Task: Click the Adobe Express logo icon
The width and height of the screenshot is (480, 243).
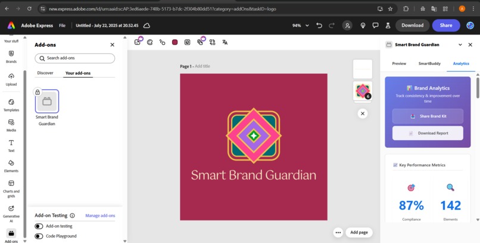Action: [x=11, y=26]
